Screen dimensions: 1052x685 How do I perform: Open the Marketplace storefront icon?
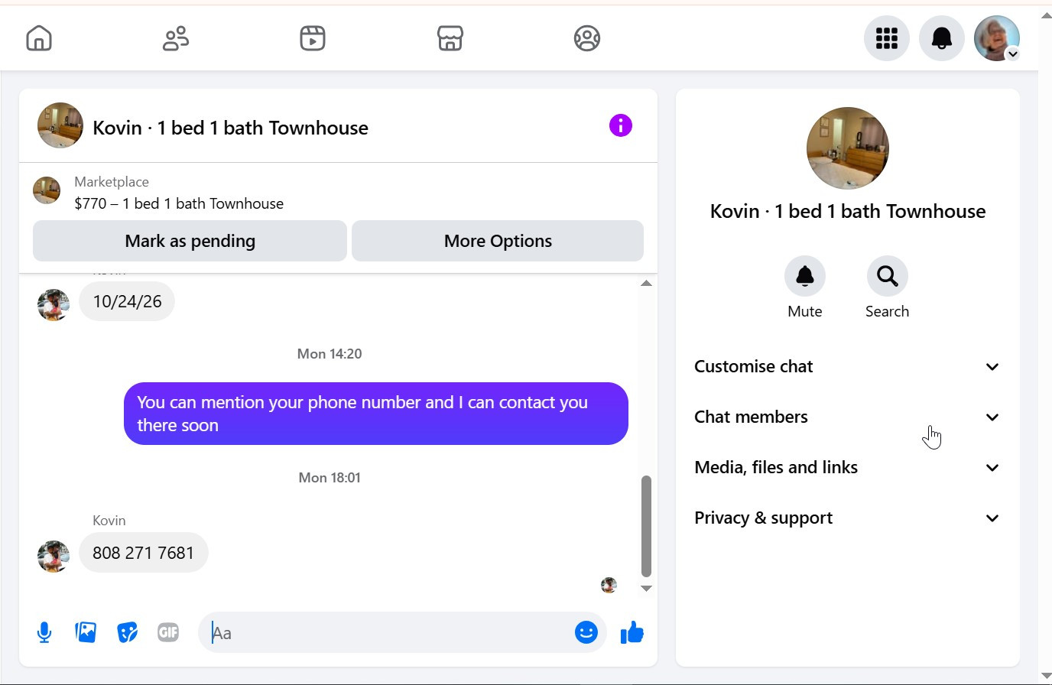450,38
